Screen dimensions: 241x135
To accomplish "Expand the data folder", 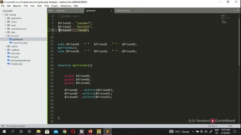I will (6, 32).
